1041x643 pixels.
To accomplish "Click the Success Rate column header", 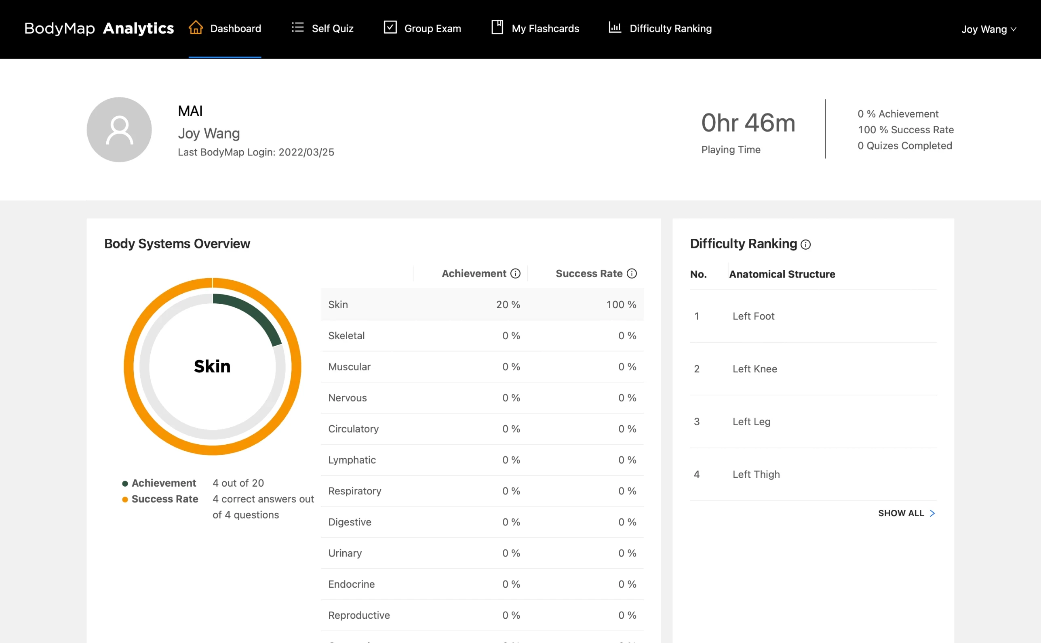I will click(x=589, y=273).
